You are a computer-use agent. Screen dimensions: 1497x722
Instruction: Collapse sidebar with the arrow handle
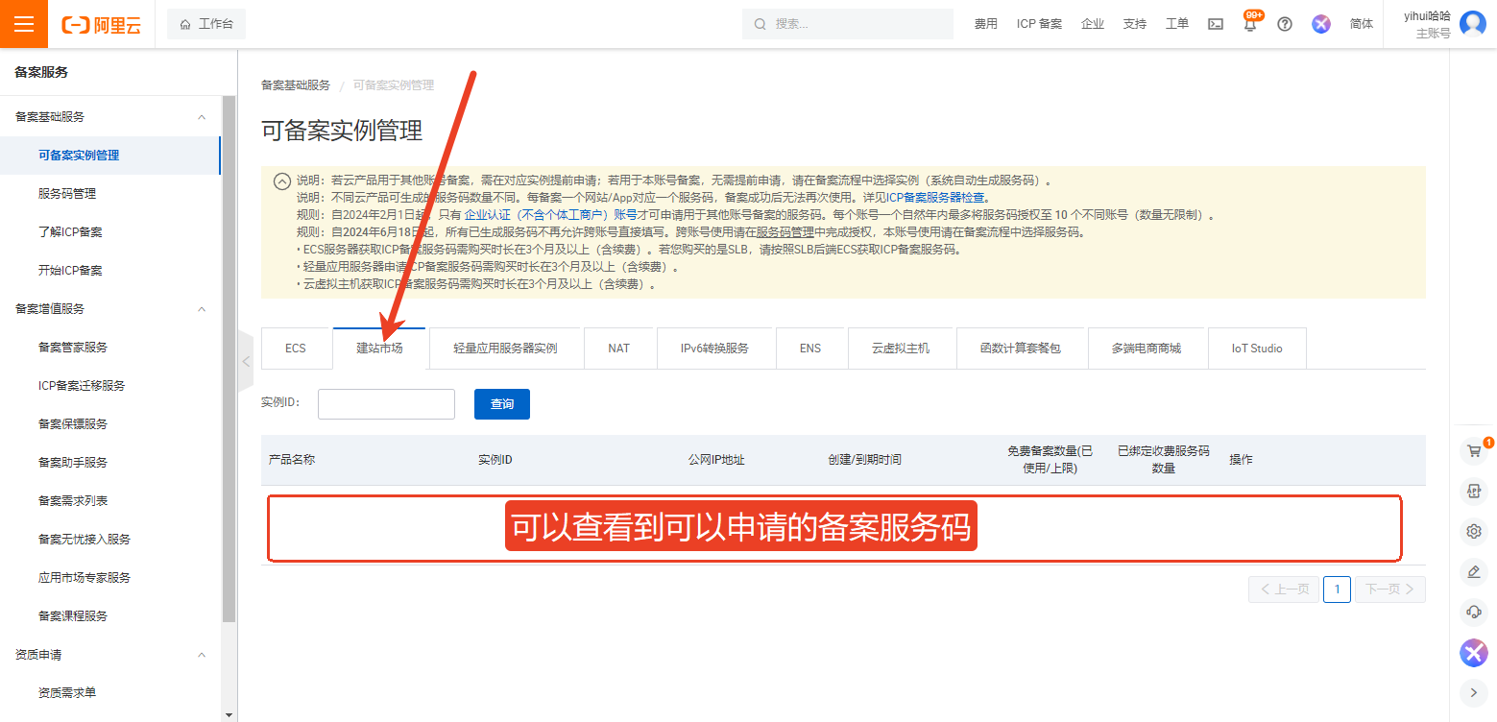tap(246, 362)
